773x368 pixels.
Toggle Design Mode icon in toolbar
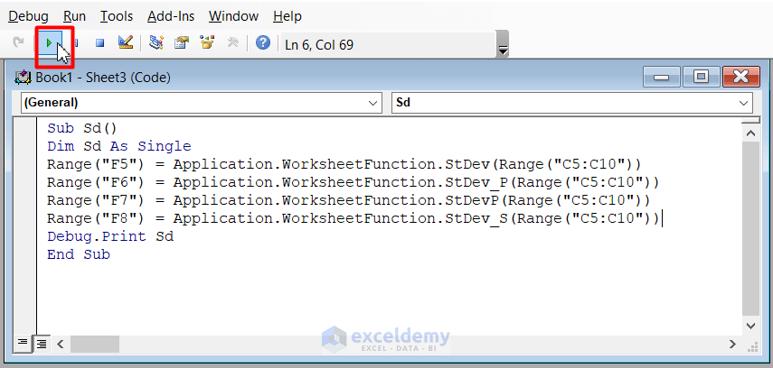coord(126,42)
